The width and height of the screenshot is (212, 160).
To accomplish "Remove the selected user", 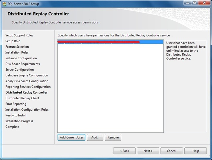I will (113, 137).
